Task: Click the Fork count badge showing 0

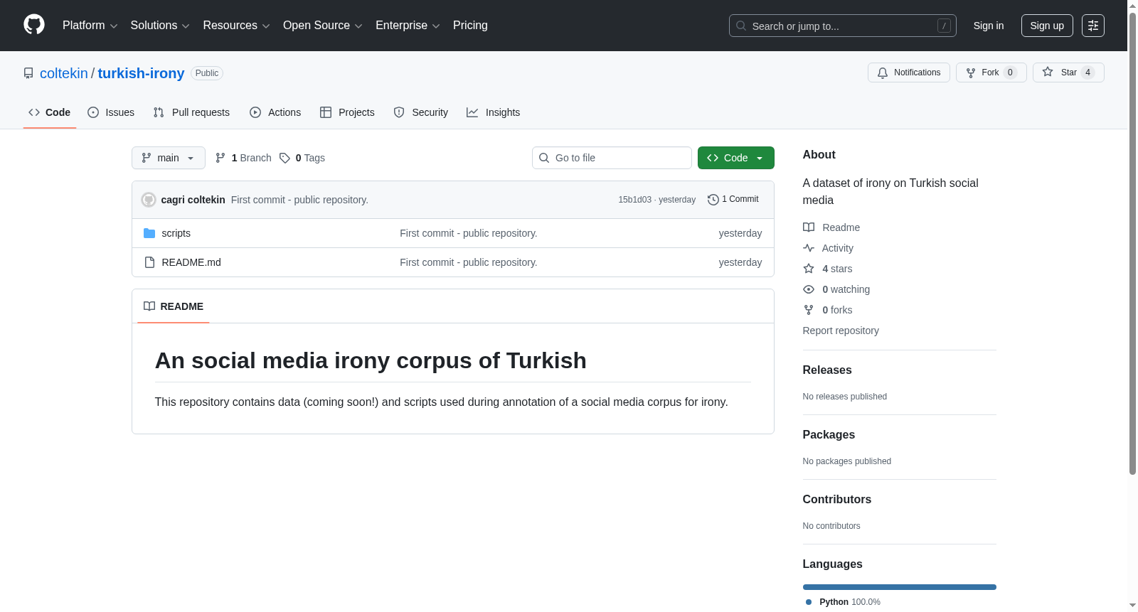Action: click(1010, 73)
